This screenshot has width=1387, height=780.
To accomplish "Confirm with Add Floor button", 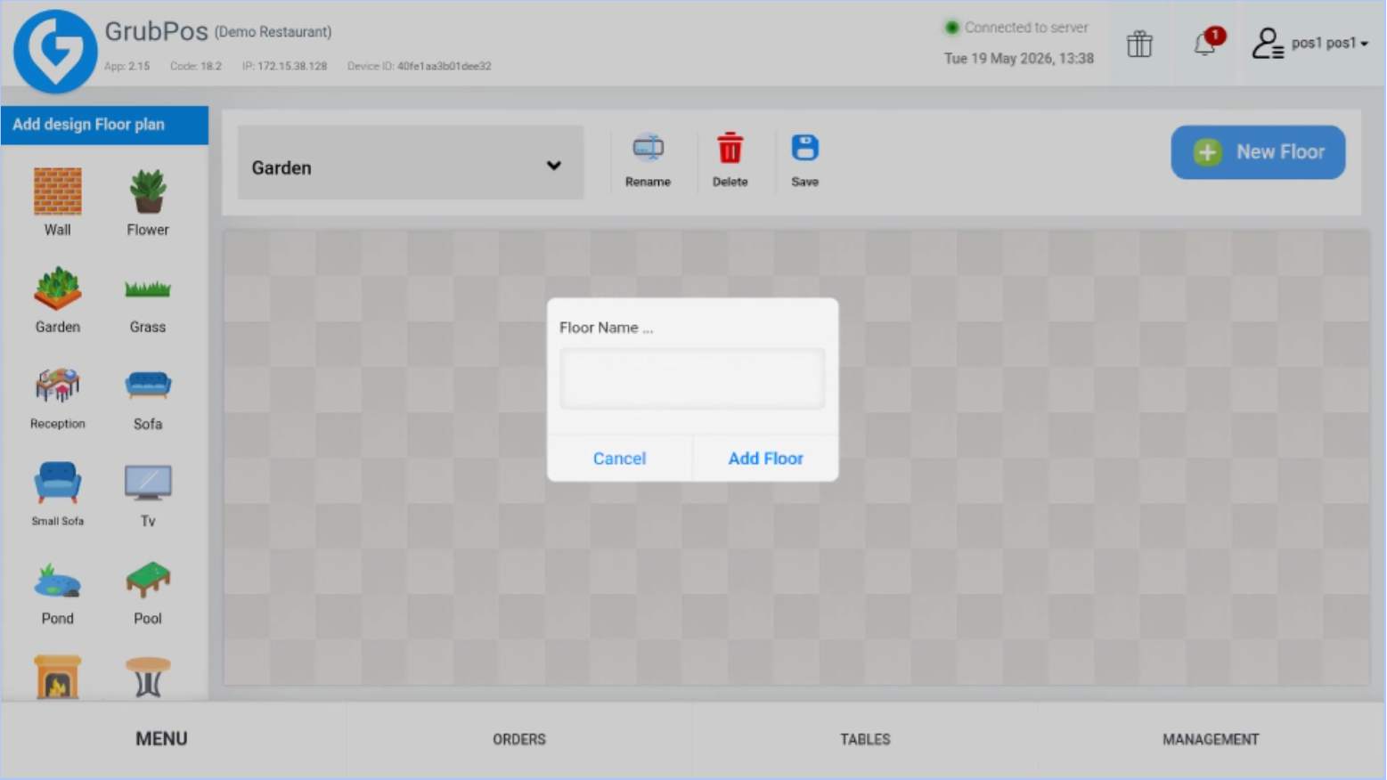I will [x=766, y=459].
